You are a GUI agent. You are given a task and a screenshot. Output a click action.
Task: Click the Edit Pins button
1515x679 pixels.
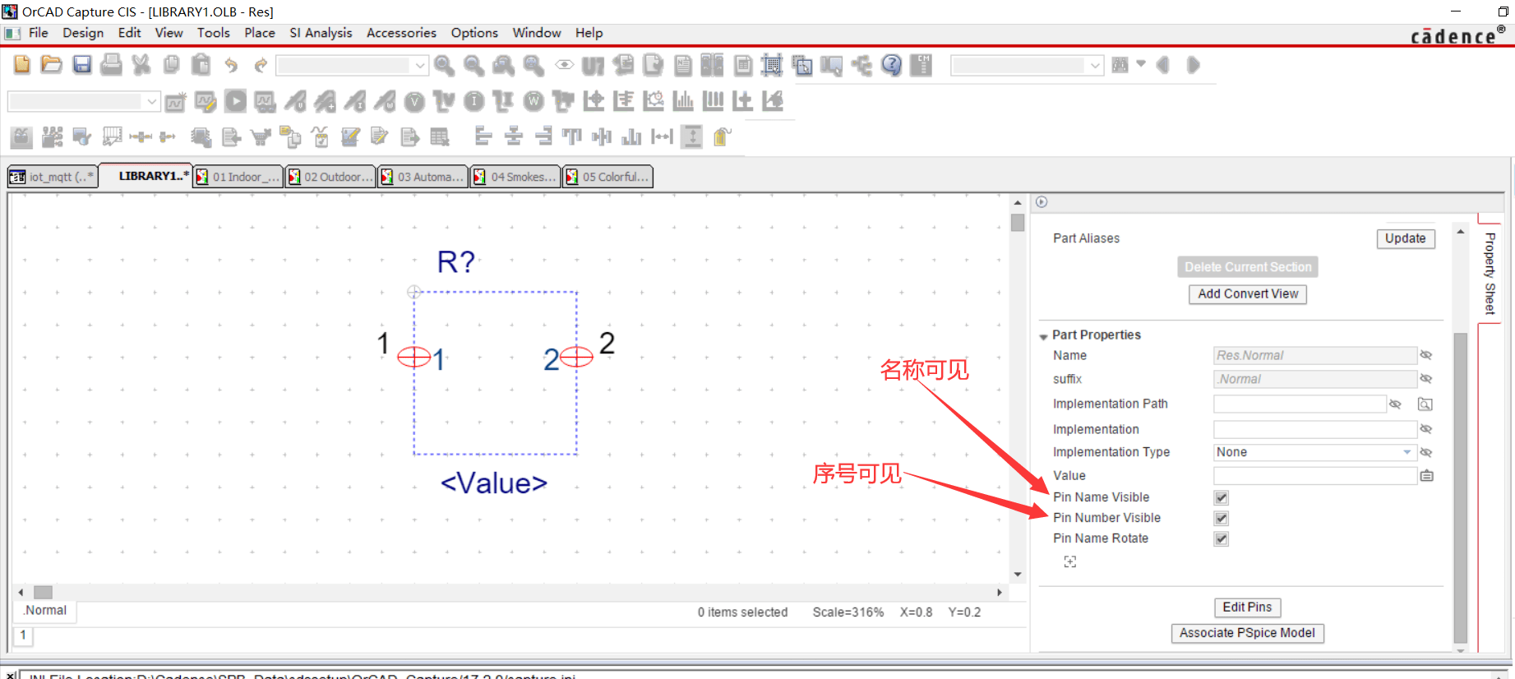click(1246, 607)
